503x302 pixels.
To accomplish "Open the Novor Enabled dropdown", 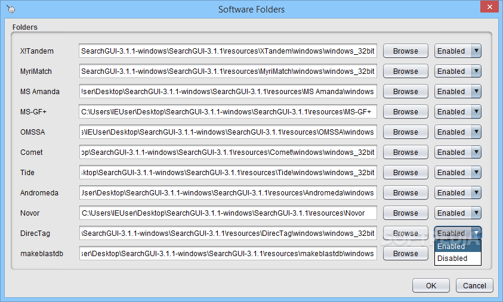I will click(x=458, y=213).
